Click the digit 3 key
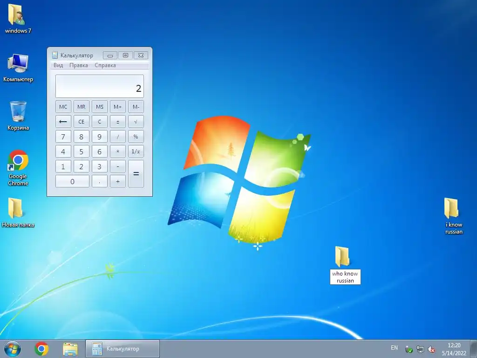 100,166
